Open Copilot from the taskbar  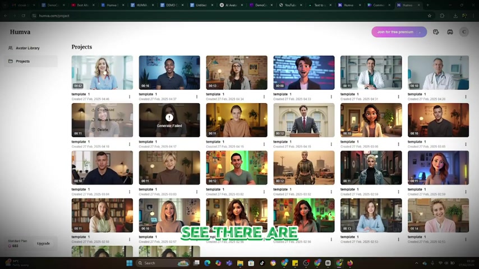point(218,263)
